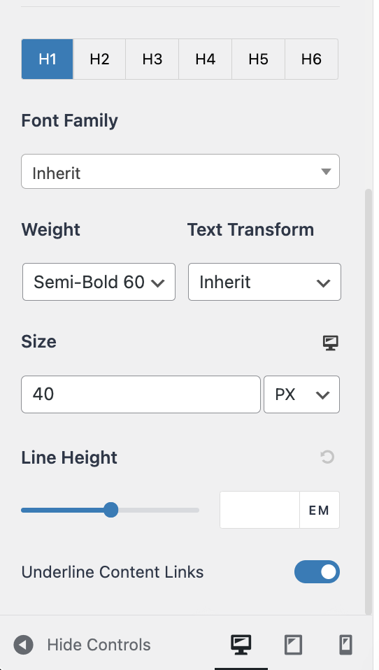Reset Line Height with the undo icon
379x670 pixels.
tap(327, 457)
